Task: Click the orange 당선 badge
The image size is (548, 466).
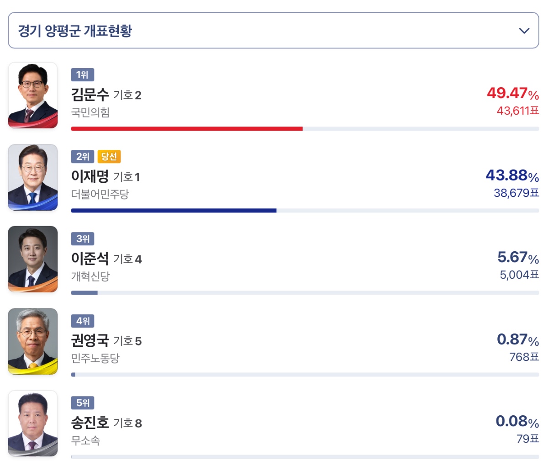Action: coord(109,157)
